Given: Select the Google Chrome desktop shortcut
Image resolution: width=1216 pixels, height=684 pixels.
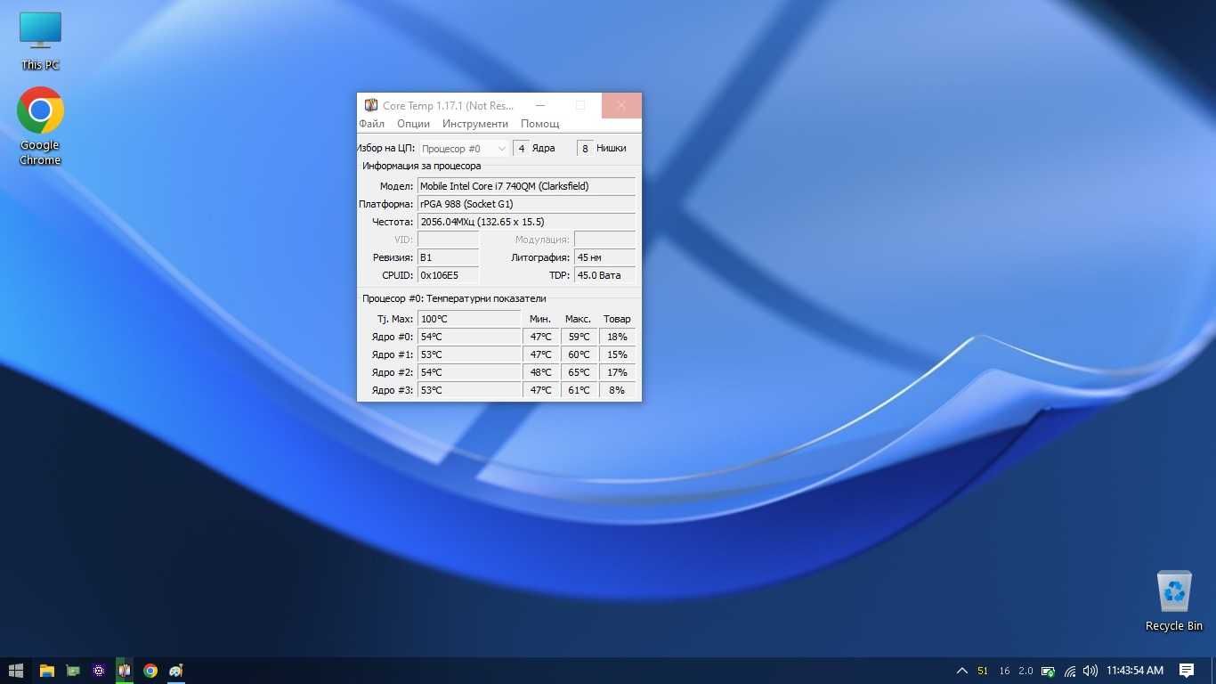Looking at the screenshot, I should pos(40,126).
